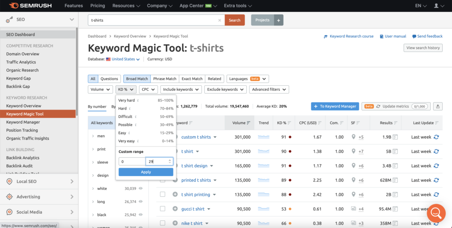
Task: Click the Social Media icon
Action: [10, 212]
